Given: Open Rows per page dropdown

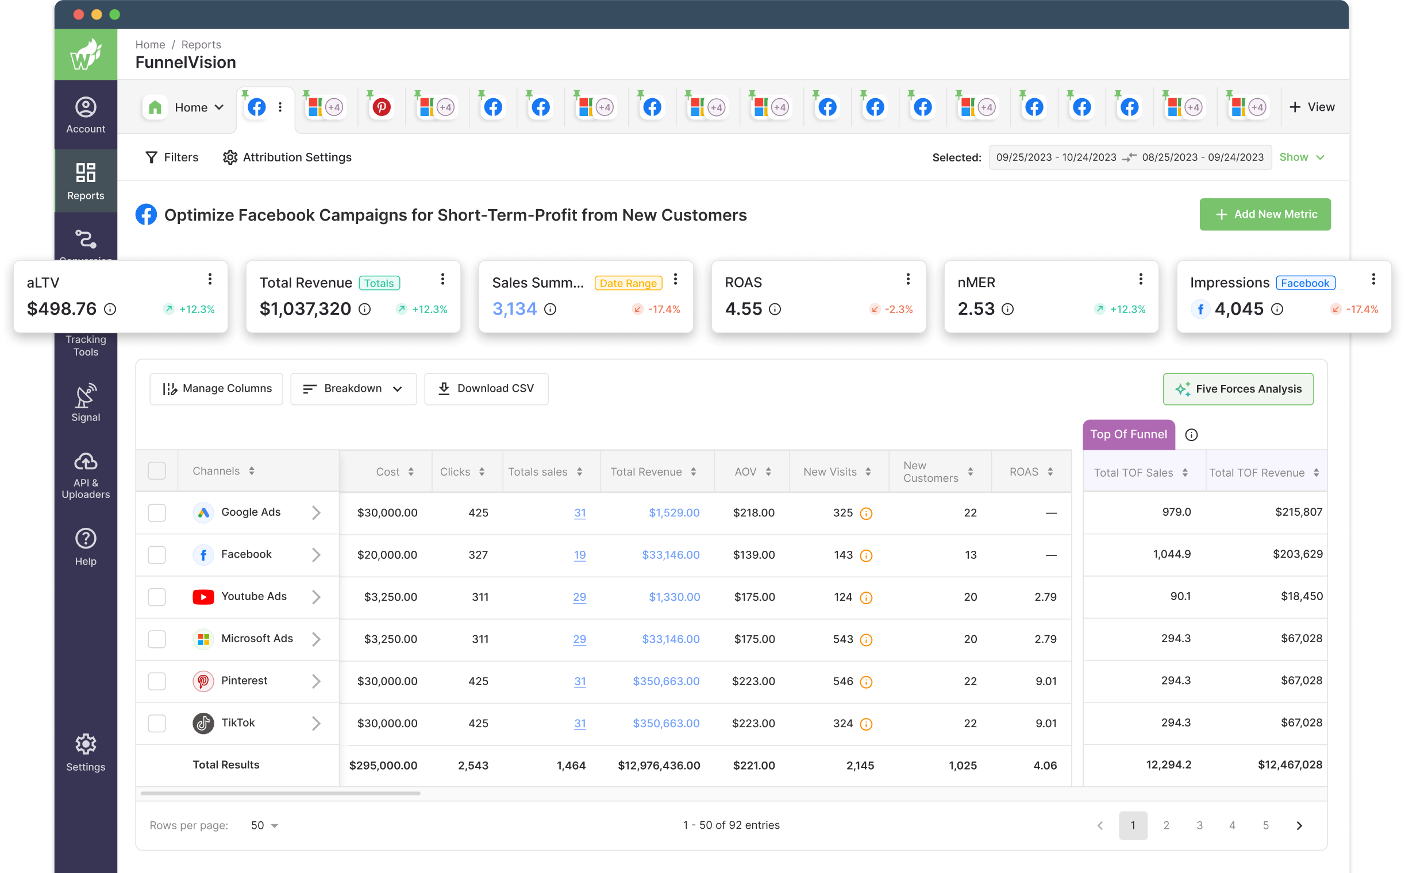Looking at the screenshot, I should coord(264,826).
